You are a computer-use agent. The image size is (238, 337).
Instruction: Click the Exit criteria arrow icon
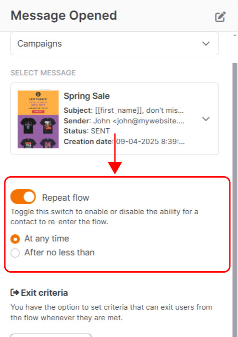click(15, 293)
